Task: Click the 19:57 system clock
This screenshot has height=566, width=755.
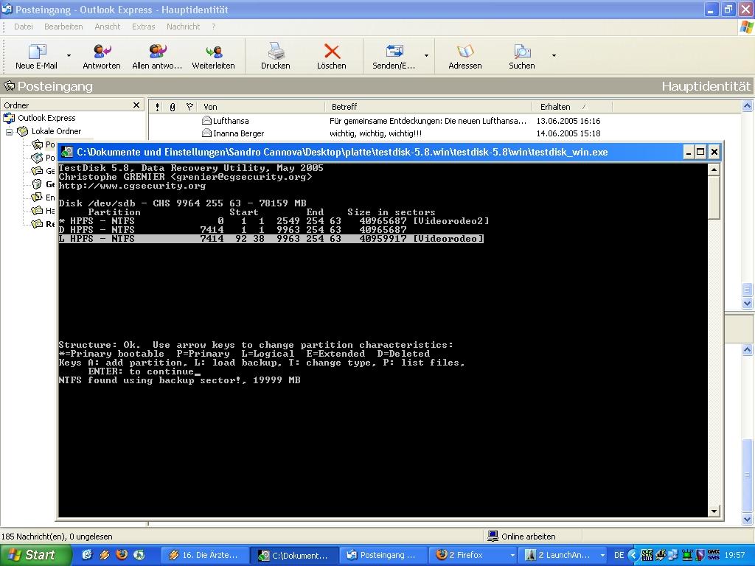Action: (x=734, y=556)
